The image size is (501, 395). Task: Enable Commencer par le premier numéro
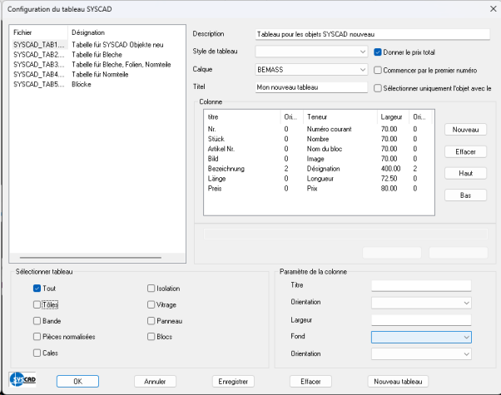click(378, 70)
